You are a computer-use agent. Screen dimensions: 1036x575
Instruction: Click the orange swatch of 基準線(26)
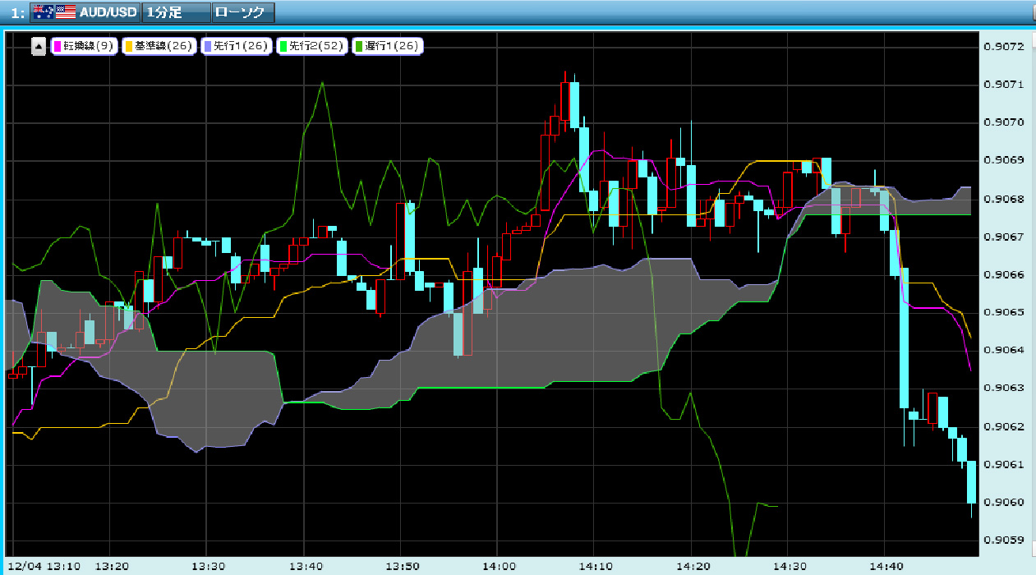click(x=128, y=47)
